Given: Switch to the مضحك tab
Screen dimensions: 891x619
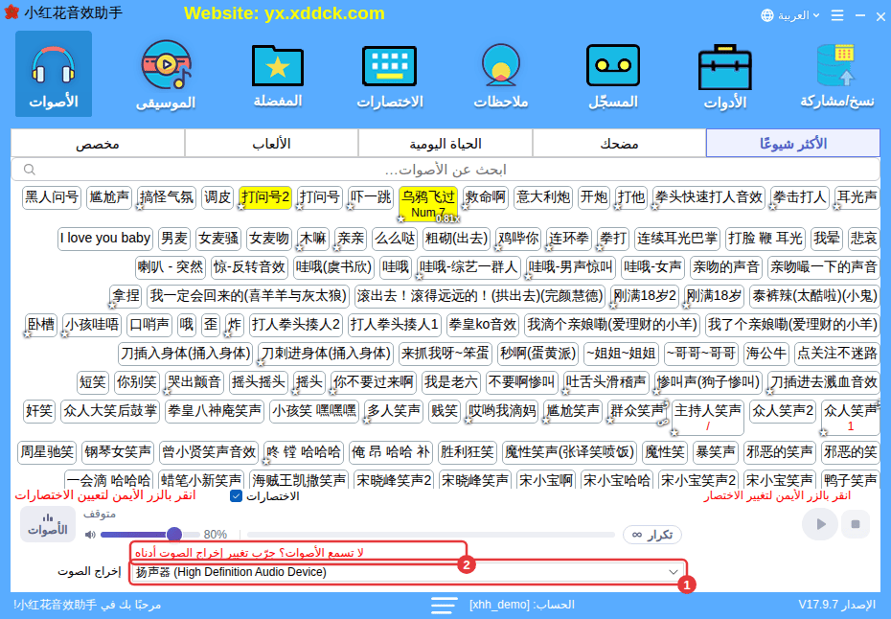Looking at the screenshot, I should (x=619, y=143).
